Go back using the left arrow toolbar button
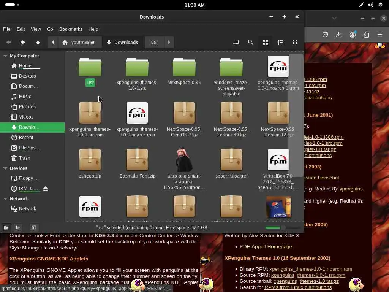The image size is (389, 292). (x=8, y=42)
